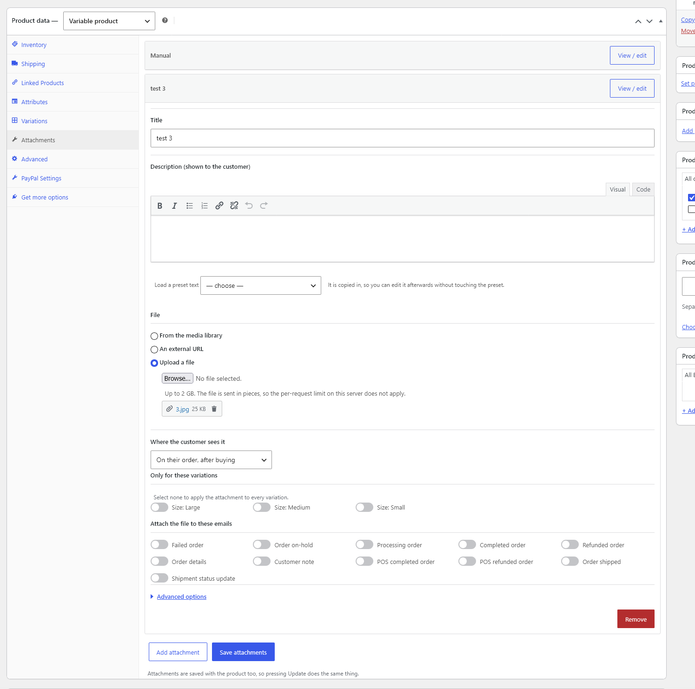Image resolution: width=695 pixels, height=689 pixels.
Task: Open the Load a preset text dropdown
Action: [261, 285]
